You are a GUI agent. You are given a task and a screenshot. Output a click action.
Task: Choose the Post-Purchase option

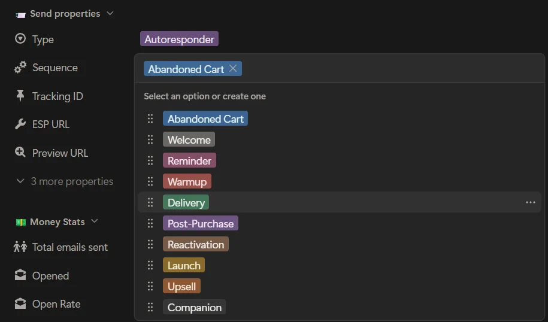click(200, 224)
